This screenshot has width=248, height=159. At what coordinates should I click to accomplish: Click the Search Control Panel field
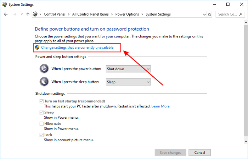coord(227,14)
